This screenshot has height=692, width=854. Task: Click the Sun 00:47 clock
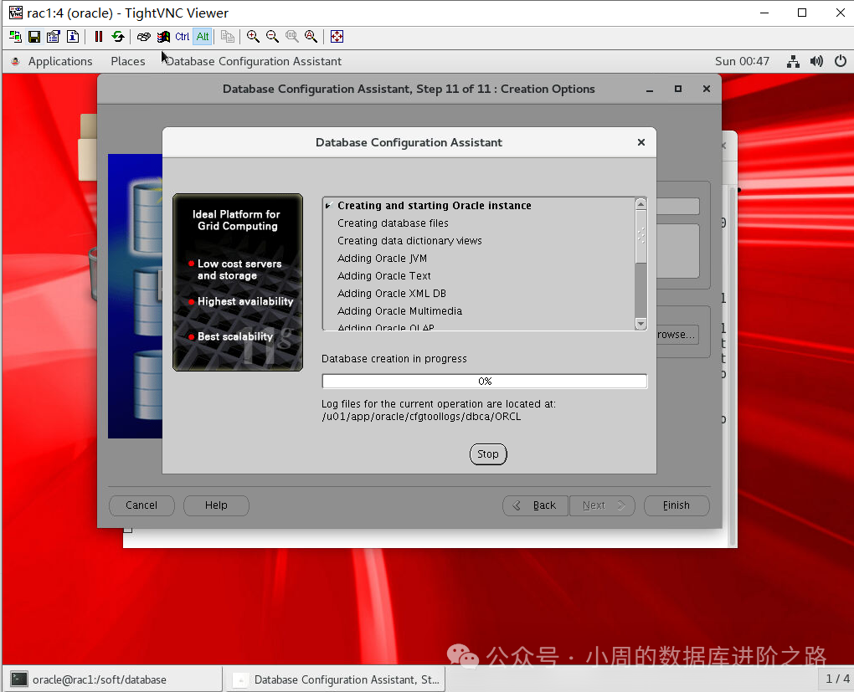tap(742, 62)
